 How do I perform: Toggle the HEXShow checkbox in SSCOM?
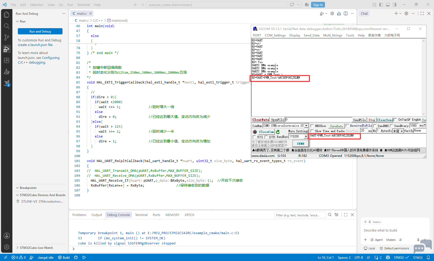click(312, 126)
